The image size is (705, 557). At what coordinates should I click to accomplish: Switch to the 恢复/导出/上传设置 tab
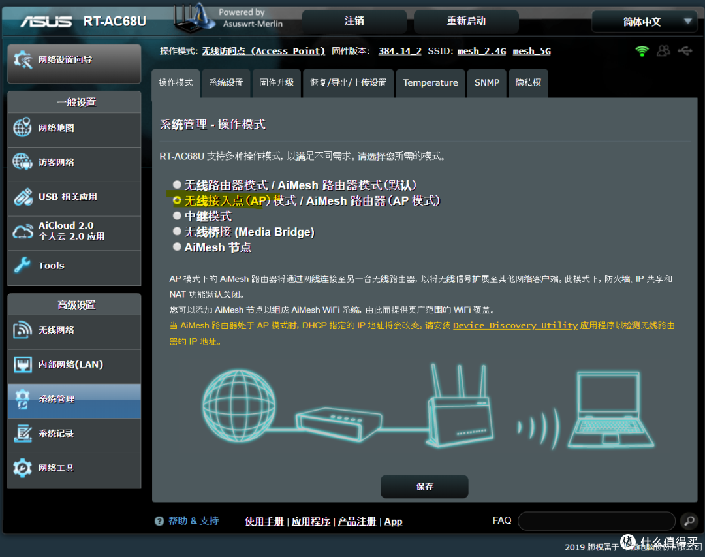(349, 83)
